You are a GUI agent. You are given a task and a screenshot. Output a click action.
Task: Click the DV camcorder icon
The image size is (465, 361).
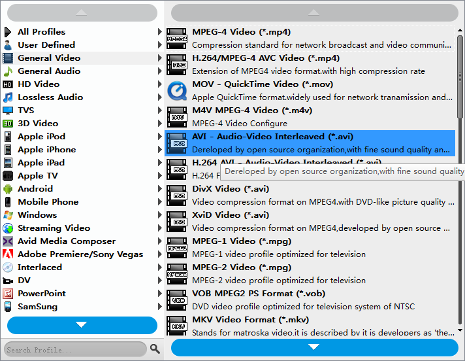(x=8, y=281)
